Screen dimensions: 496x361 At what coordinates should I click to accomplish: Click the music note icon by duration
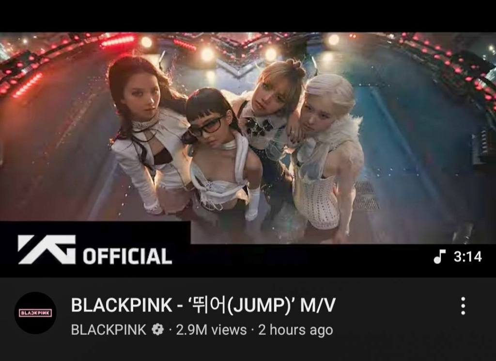(439, 256)
